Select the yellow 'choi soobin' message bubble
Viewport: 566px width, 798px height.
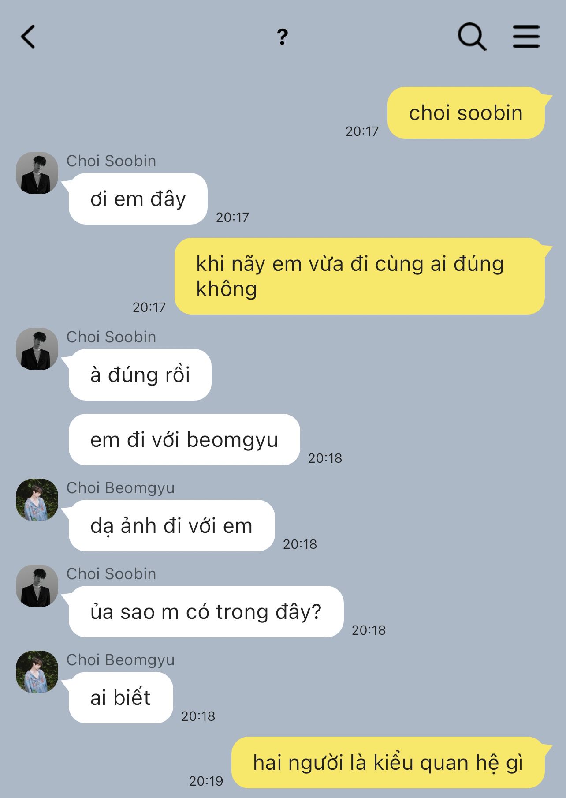(x=466, y=113)
